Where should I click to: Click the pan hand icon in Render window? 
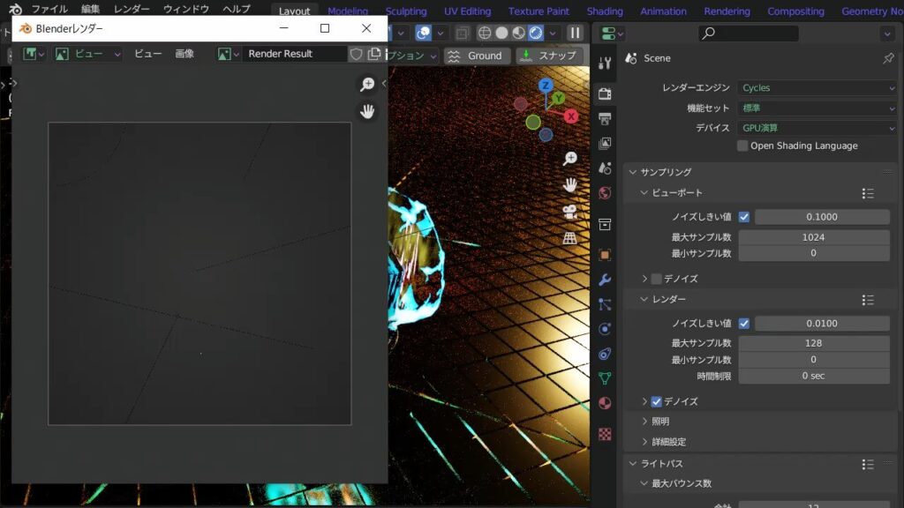point(367,110)
